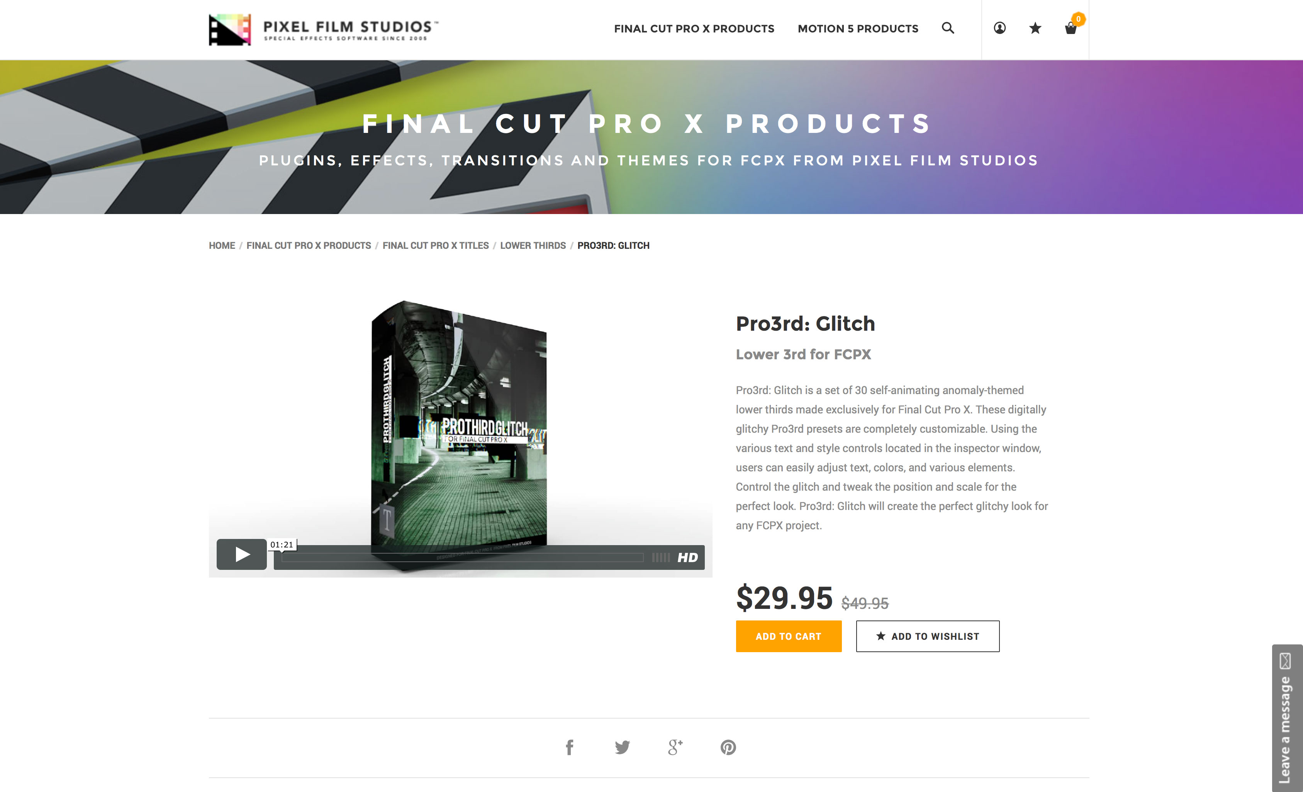Toggle HD quality on video player
The height and width of the screenshot is (792, 1303).
click(x=687, y=557)
